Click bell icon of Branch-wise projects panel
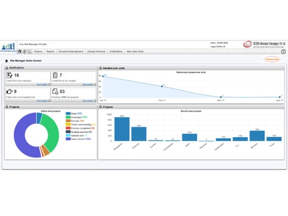This screenshot has width=288, height=216. (x=100, y=107)
